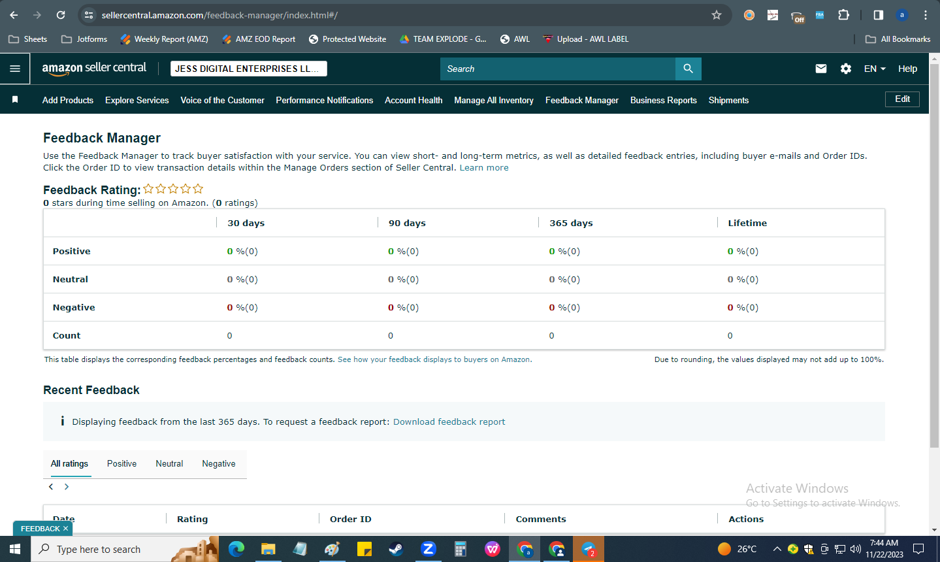Close the FEEDBACK floating tab
The height and width of the screenshot is (562, 940).
tap(65, 529)
